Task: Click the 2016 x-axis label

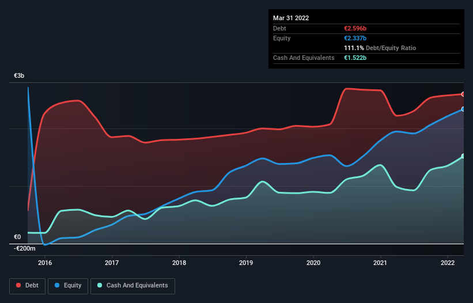Action: point(45,263)
